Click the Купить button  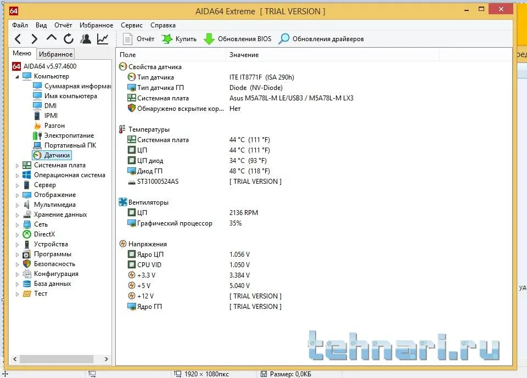click(x=179, y=39)
